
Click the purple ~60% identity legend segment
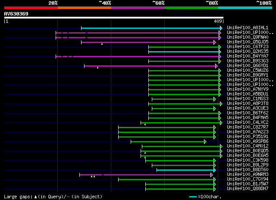(x=138, y=8)
